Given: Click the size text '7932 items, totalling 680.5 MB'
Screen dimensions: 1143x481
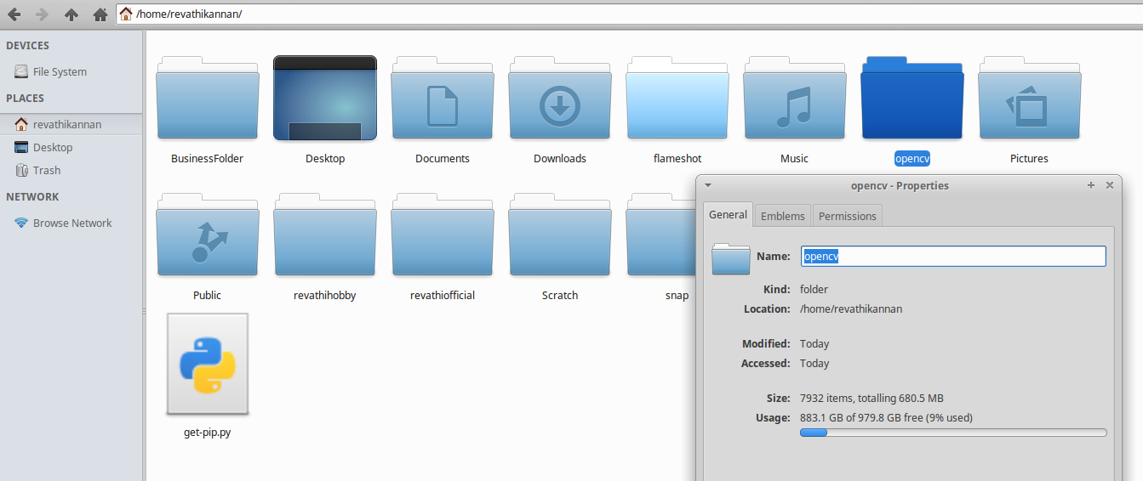Looking at the screenshot, I should coord(872,398).
